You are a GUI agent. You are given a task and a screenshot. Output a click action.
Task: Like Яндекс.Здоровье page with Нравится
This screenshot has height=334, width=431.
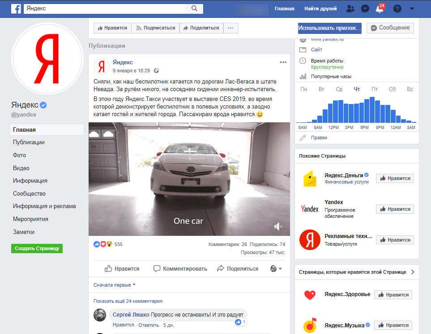coord(393,295)
